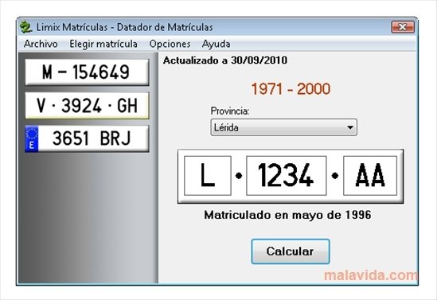Click the Calcular button
The height and width of the screenshot is (300, 437).
291,251
